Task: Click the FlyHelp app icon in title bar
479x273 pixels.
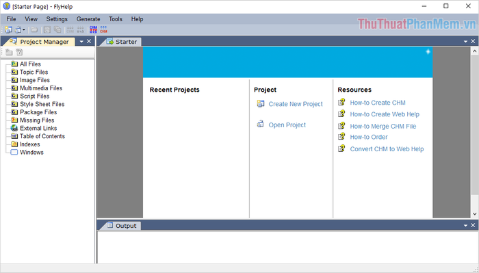Action: (x=6, y=6)
